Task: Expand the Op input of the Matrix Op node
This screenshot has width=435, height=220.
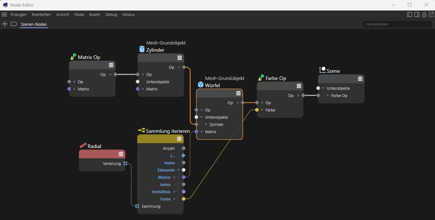Action: point(74,82)
